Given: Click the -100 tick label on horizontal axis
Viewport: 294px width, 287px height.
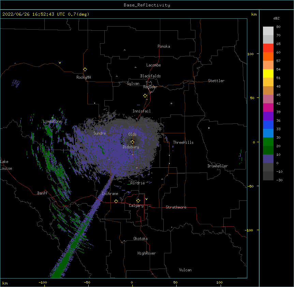Looking at the screenshot, I should (43, 282).
